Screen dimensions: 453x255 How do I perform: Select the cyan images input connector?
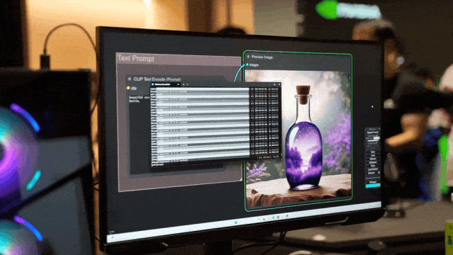tap(247, 64)
